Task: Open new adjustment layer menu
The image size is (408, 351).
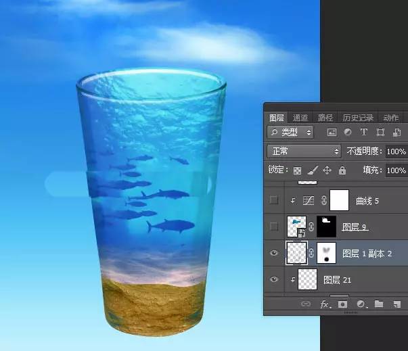Action: tap(361, 304)
